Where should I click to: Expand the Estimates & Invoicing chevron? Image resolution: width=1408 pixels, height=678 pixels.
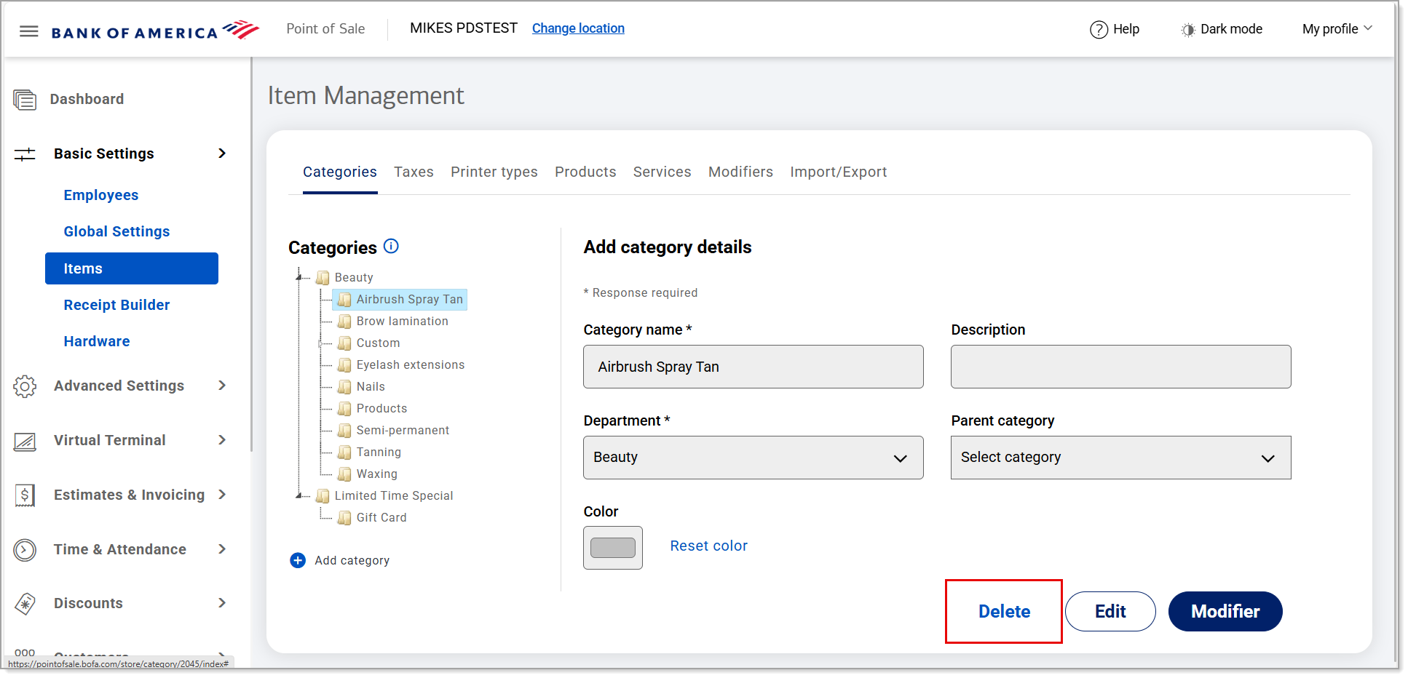(x=222, y=495)
